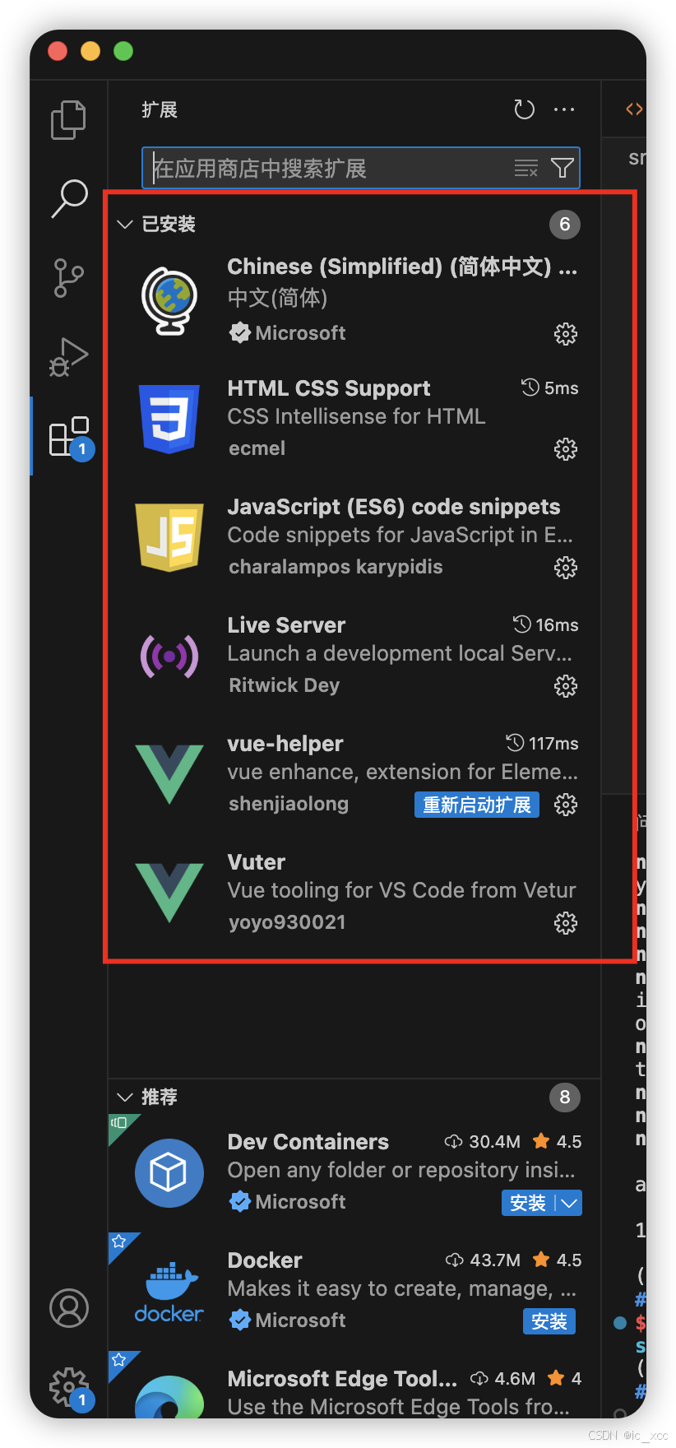The image size is (676, 1448).
Task: Select the charalampos karypidis publisher name
Action: point(336,567)
